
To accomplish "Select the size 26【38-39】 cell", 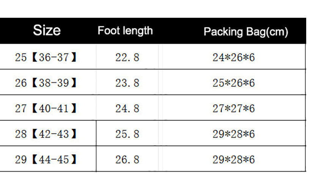I will [46, 83].
